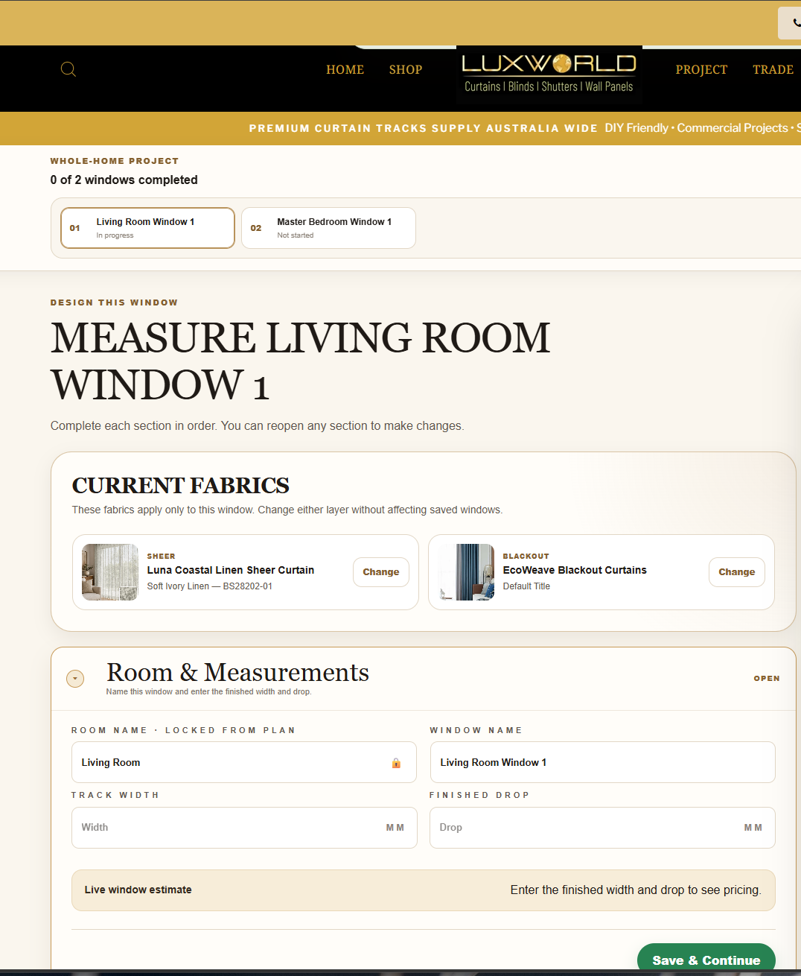Click the 'Premium Curtain Tracks Supply' banner text
Screen dimensions: 801x976
click(x=423, y=128)
